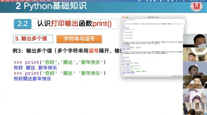Open Spotlight search magnifier icon

click(x=180, y=1)
